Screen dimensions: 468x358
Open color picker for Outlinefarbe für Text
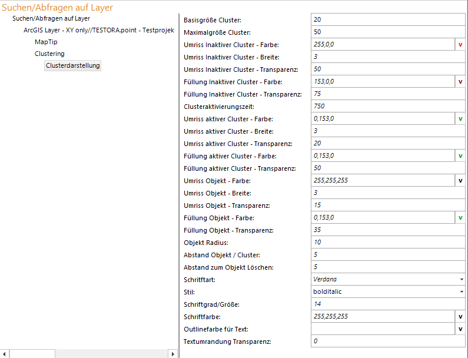460,329
